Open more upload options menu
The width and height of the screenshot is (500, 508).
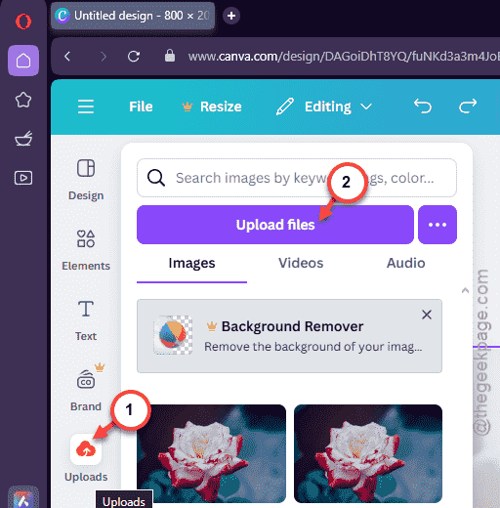coord(437,225)
